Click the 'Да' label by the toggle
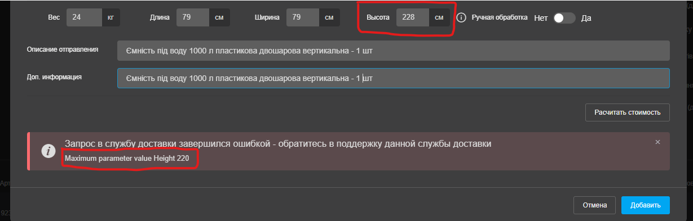The height and width of the screenshot is (221, 693). pos(586,18)
